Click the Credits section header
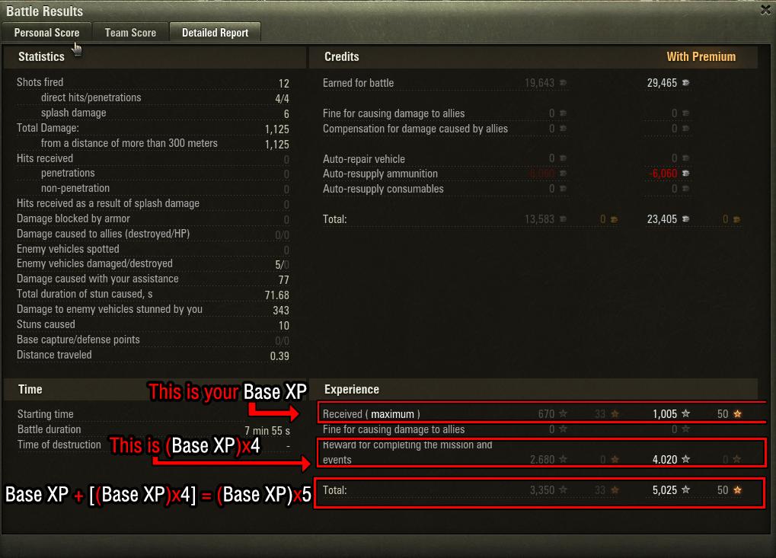 pos(341,56)
